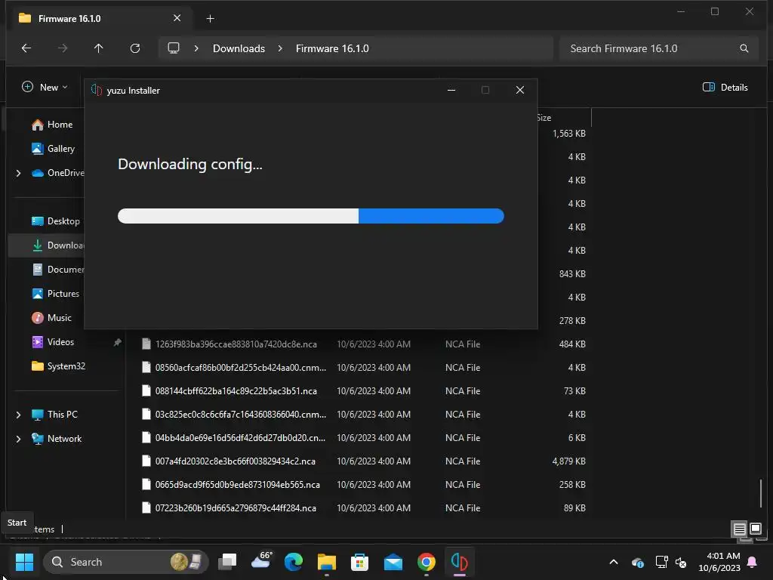Unpin Videos using the pin icon
773x580 pixels.
click(x=117, y=342)
